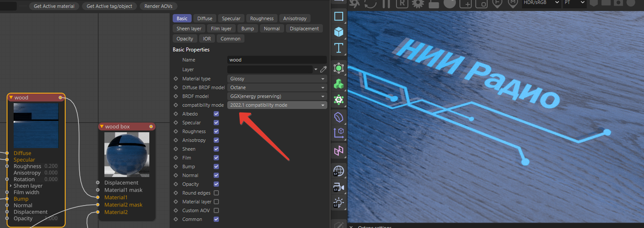Enable the Round edges checkbox
Image resolution: width=644 pixels, height=228 pixels.
pos(216,193)
